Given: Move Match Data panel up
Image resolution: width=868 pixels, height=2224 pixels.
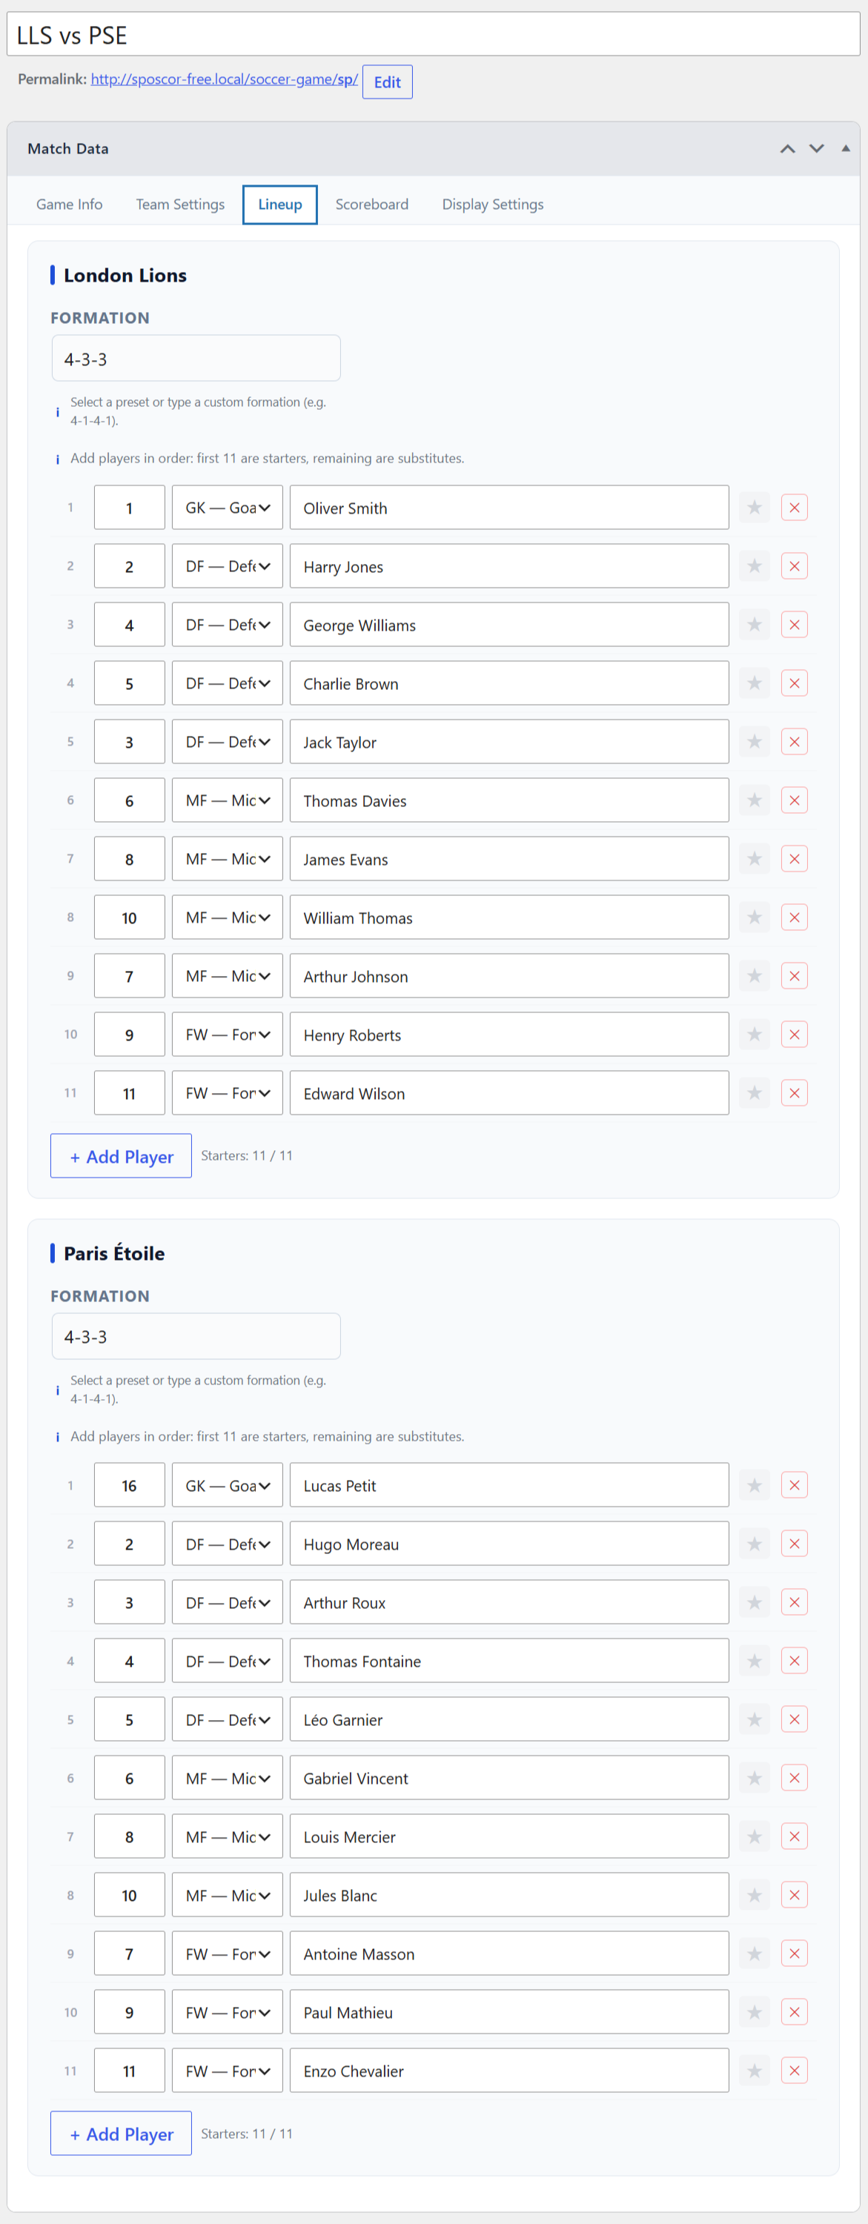Looking at the screenshot, I should pyautogui.click(x=788, y=148).
